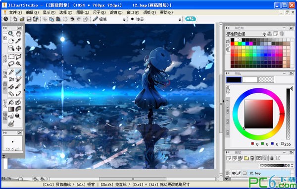Open the 标准颜色组 color set dropdown
This screenshot has height=189, width=297.
tap(264, 34)
